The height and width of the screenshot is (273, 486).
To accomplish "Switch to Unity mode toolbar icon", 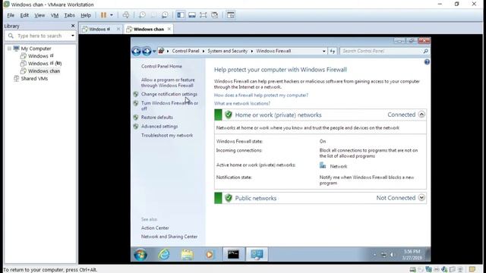I will coord(214,15).
